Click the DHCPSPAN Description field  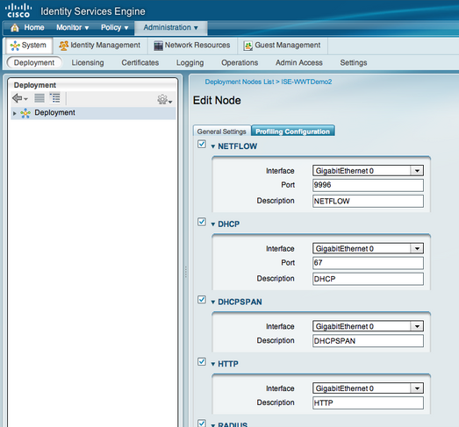368,341
